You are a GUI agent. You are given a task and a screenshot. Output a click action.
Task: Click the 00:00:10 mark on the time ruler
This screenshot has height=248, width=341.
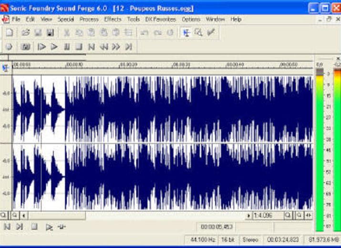(x=74, y=65)
